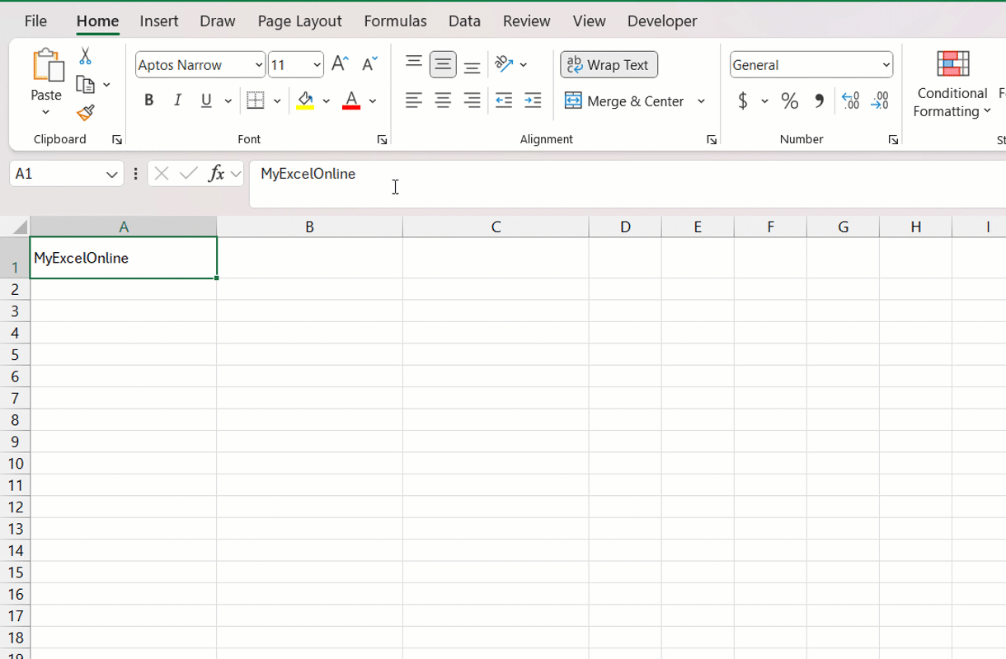The image size is (1006, 659).
Task: Open the Clipboard pane launcher
Action: pos(117,140)
